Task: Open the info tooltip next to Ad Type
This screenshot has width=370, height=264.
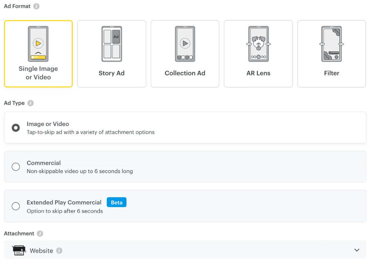Action: tap(31, 103)
